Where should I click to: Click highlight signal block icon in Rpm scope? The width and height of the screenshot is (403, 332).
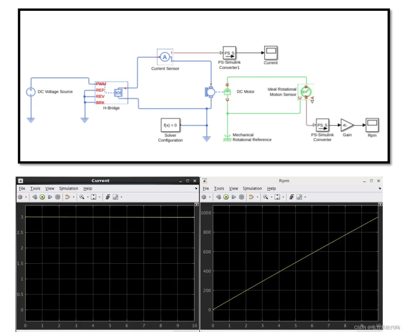251,197
